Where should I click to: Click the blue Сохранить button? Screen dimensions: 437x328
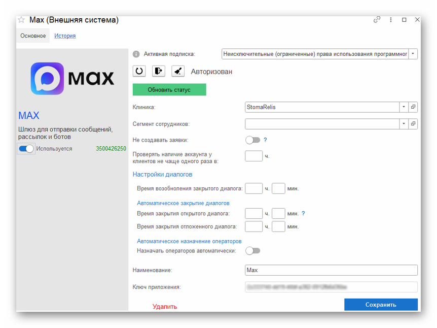[381, 305]
